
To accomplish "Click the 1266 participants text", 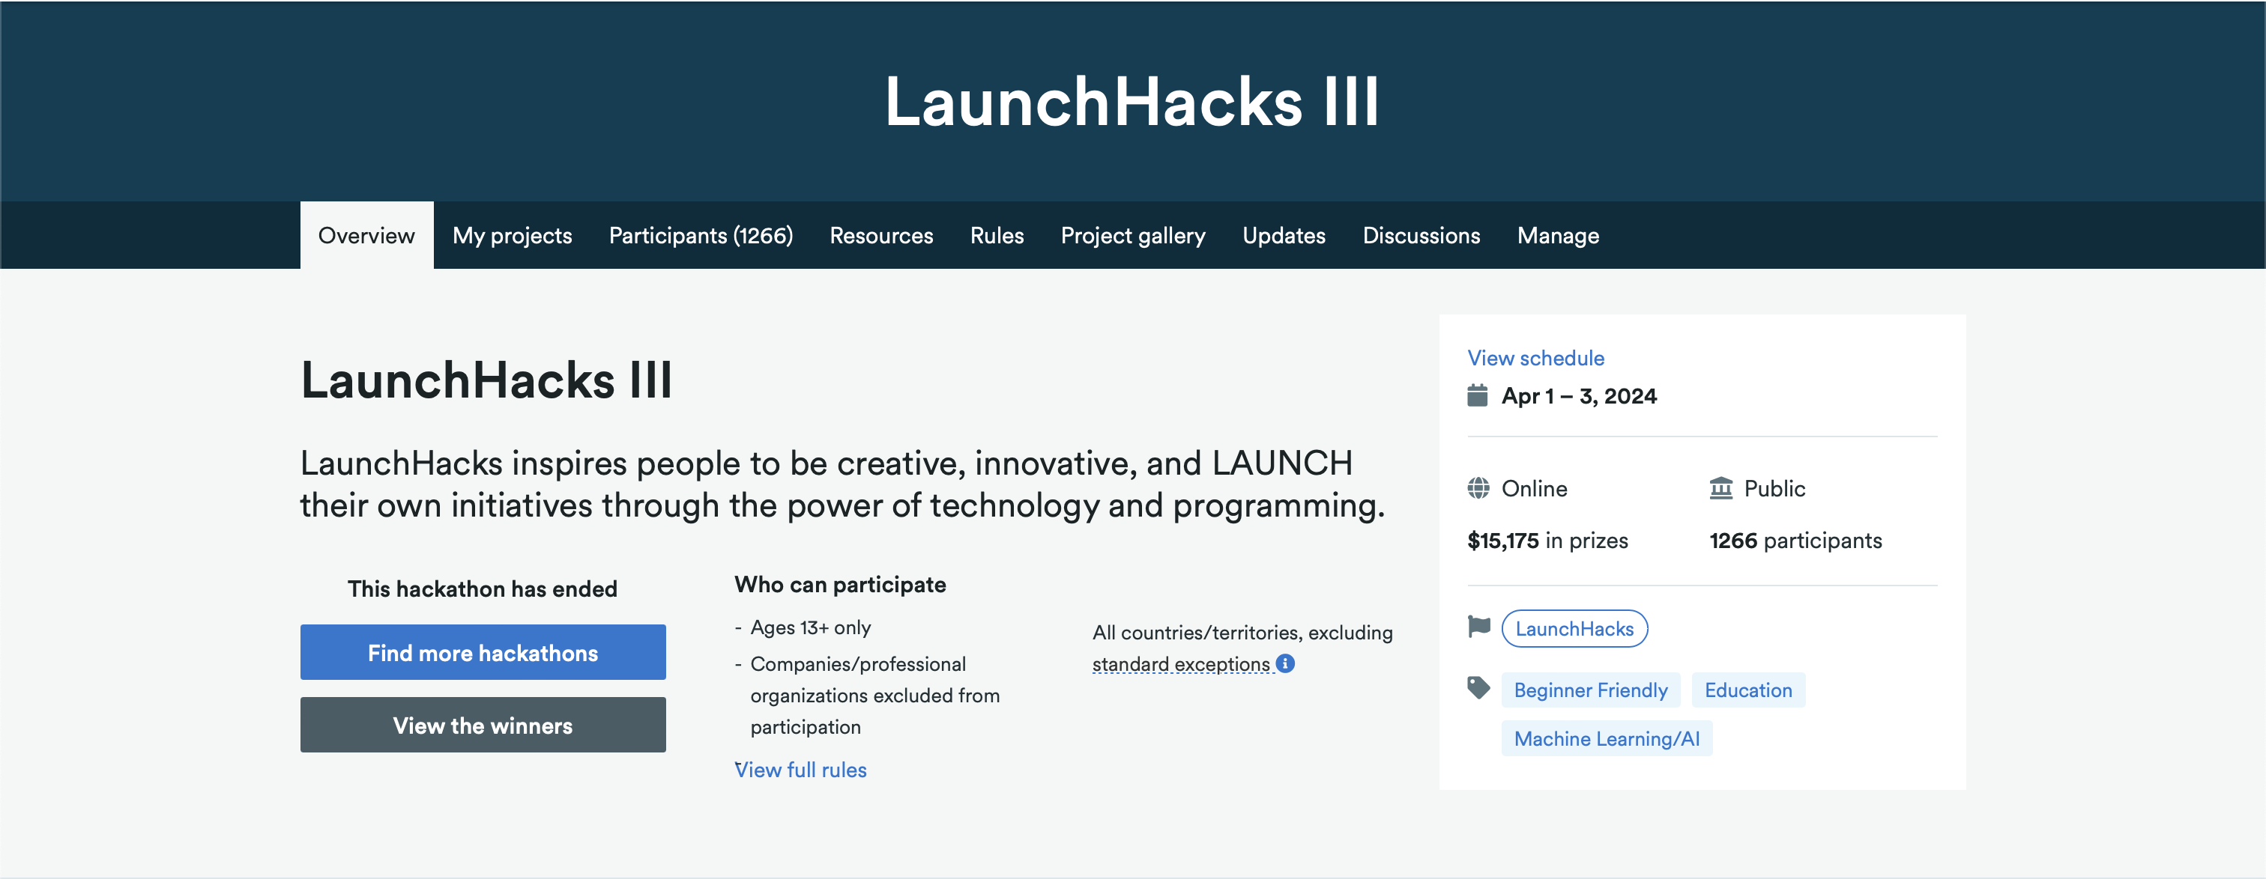I will click(x=1795, y=541).
